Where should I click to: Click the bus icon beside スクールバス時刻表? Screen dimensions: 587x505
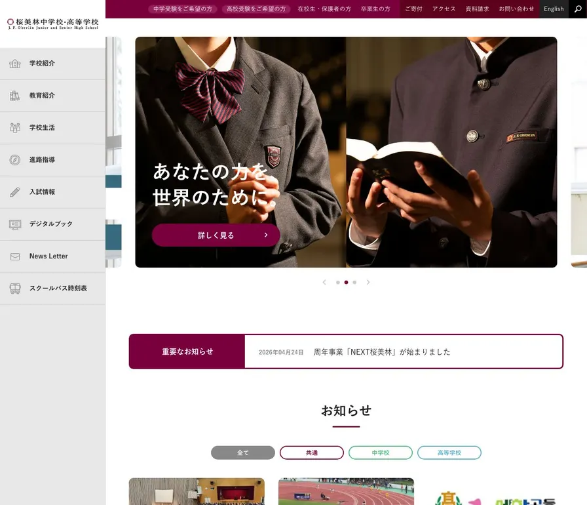click(15, 289)
